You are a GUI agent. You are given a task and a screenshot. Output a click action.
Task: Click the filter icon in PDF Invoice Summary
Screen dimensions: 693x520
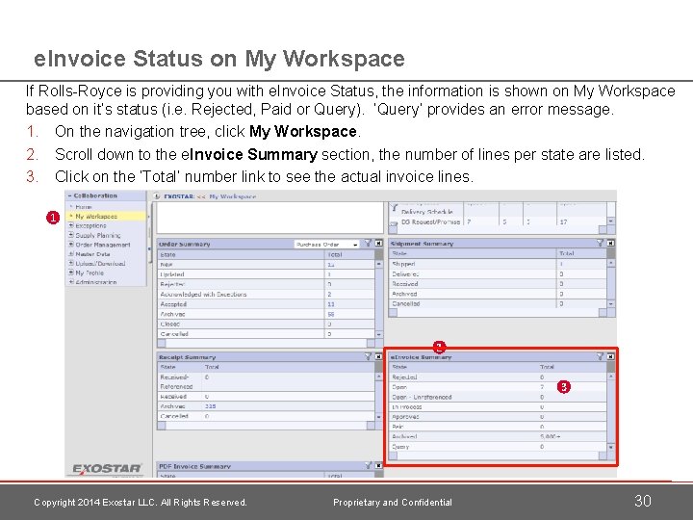pyautogui.click(x=368, y=465)
